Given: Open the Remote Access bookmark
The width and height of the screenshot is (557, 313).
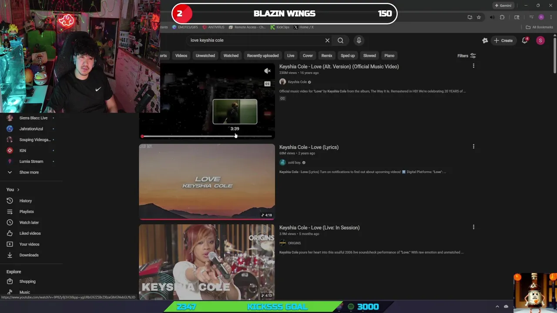Looking at the screenshot, I should pyautogui.click(x=247, y=27).
